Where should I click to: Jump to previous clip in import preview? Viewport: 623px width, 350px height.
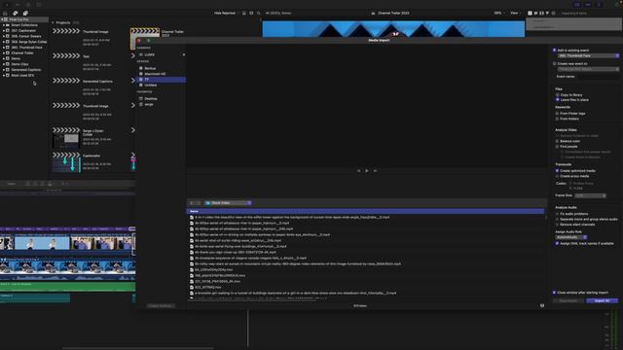pyautogui.click(x=358, y=171)
